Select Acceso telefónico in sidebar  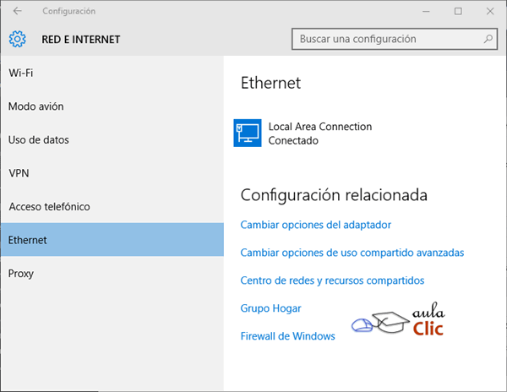49,207
